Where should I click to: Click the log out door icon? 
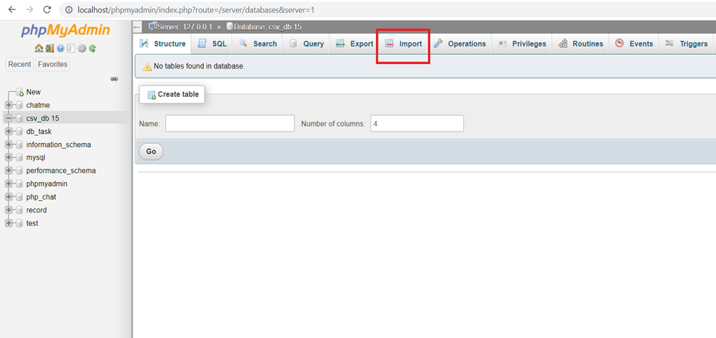[49, 48]
